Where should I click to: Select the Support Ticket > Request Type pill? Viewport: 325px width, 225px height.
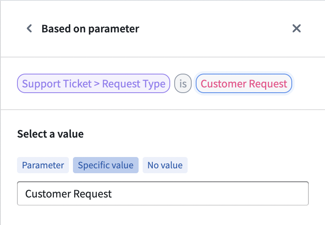[94, 83]
